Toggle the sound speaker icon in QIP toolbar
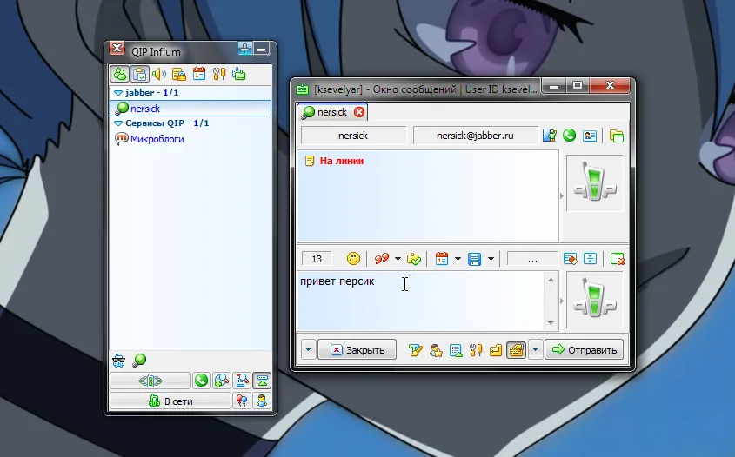Viewport: 735px width, 457px height. point(159,74)
